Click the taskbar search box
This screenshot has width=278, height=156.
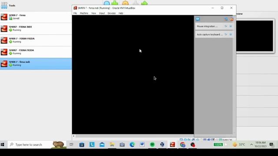coord(37,145)
